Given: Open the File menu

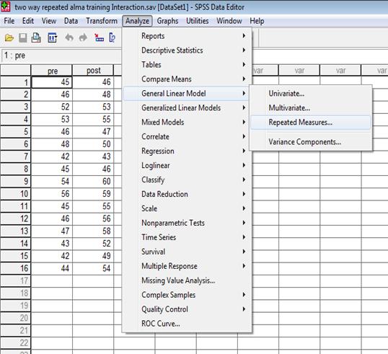Looking at the screenshot, I should click(x=9, y=21).
